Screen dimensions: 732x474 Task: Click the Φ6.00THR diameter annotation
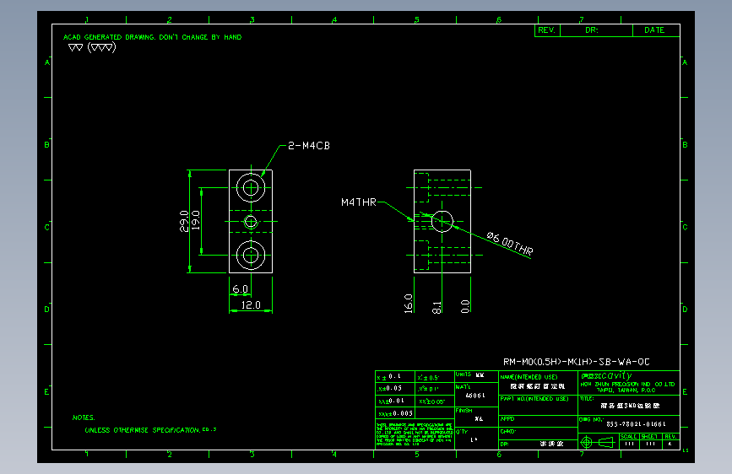[x=510, y=244]
